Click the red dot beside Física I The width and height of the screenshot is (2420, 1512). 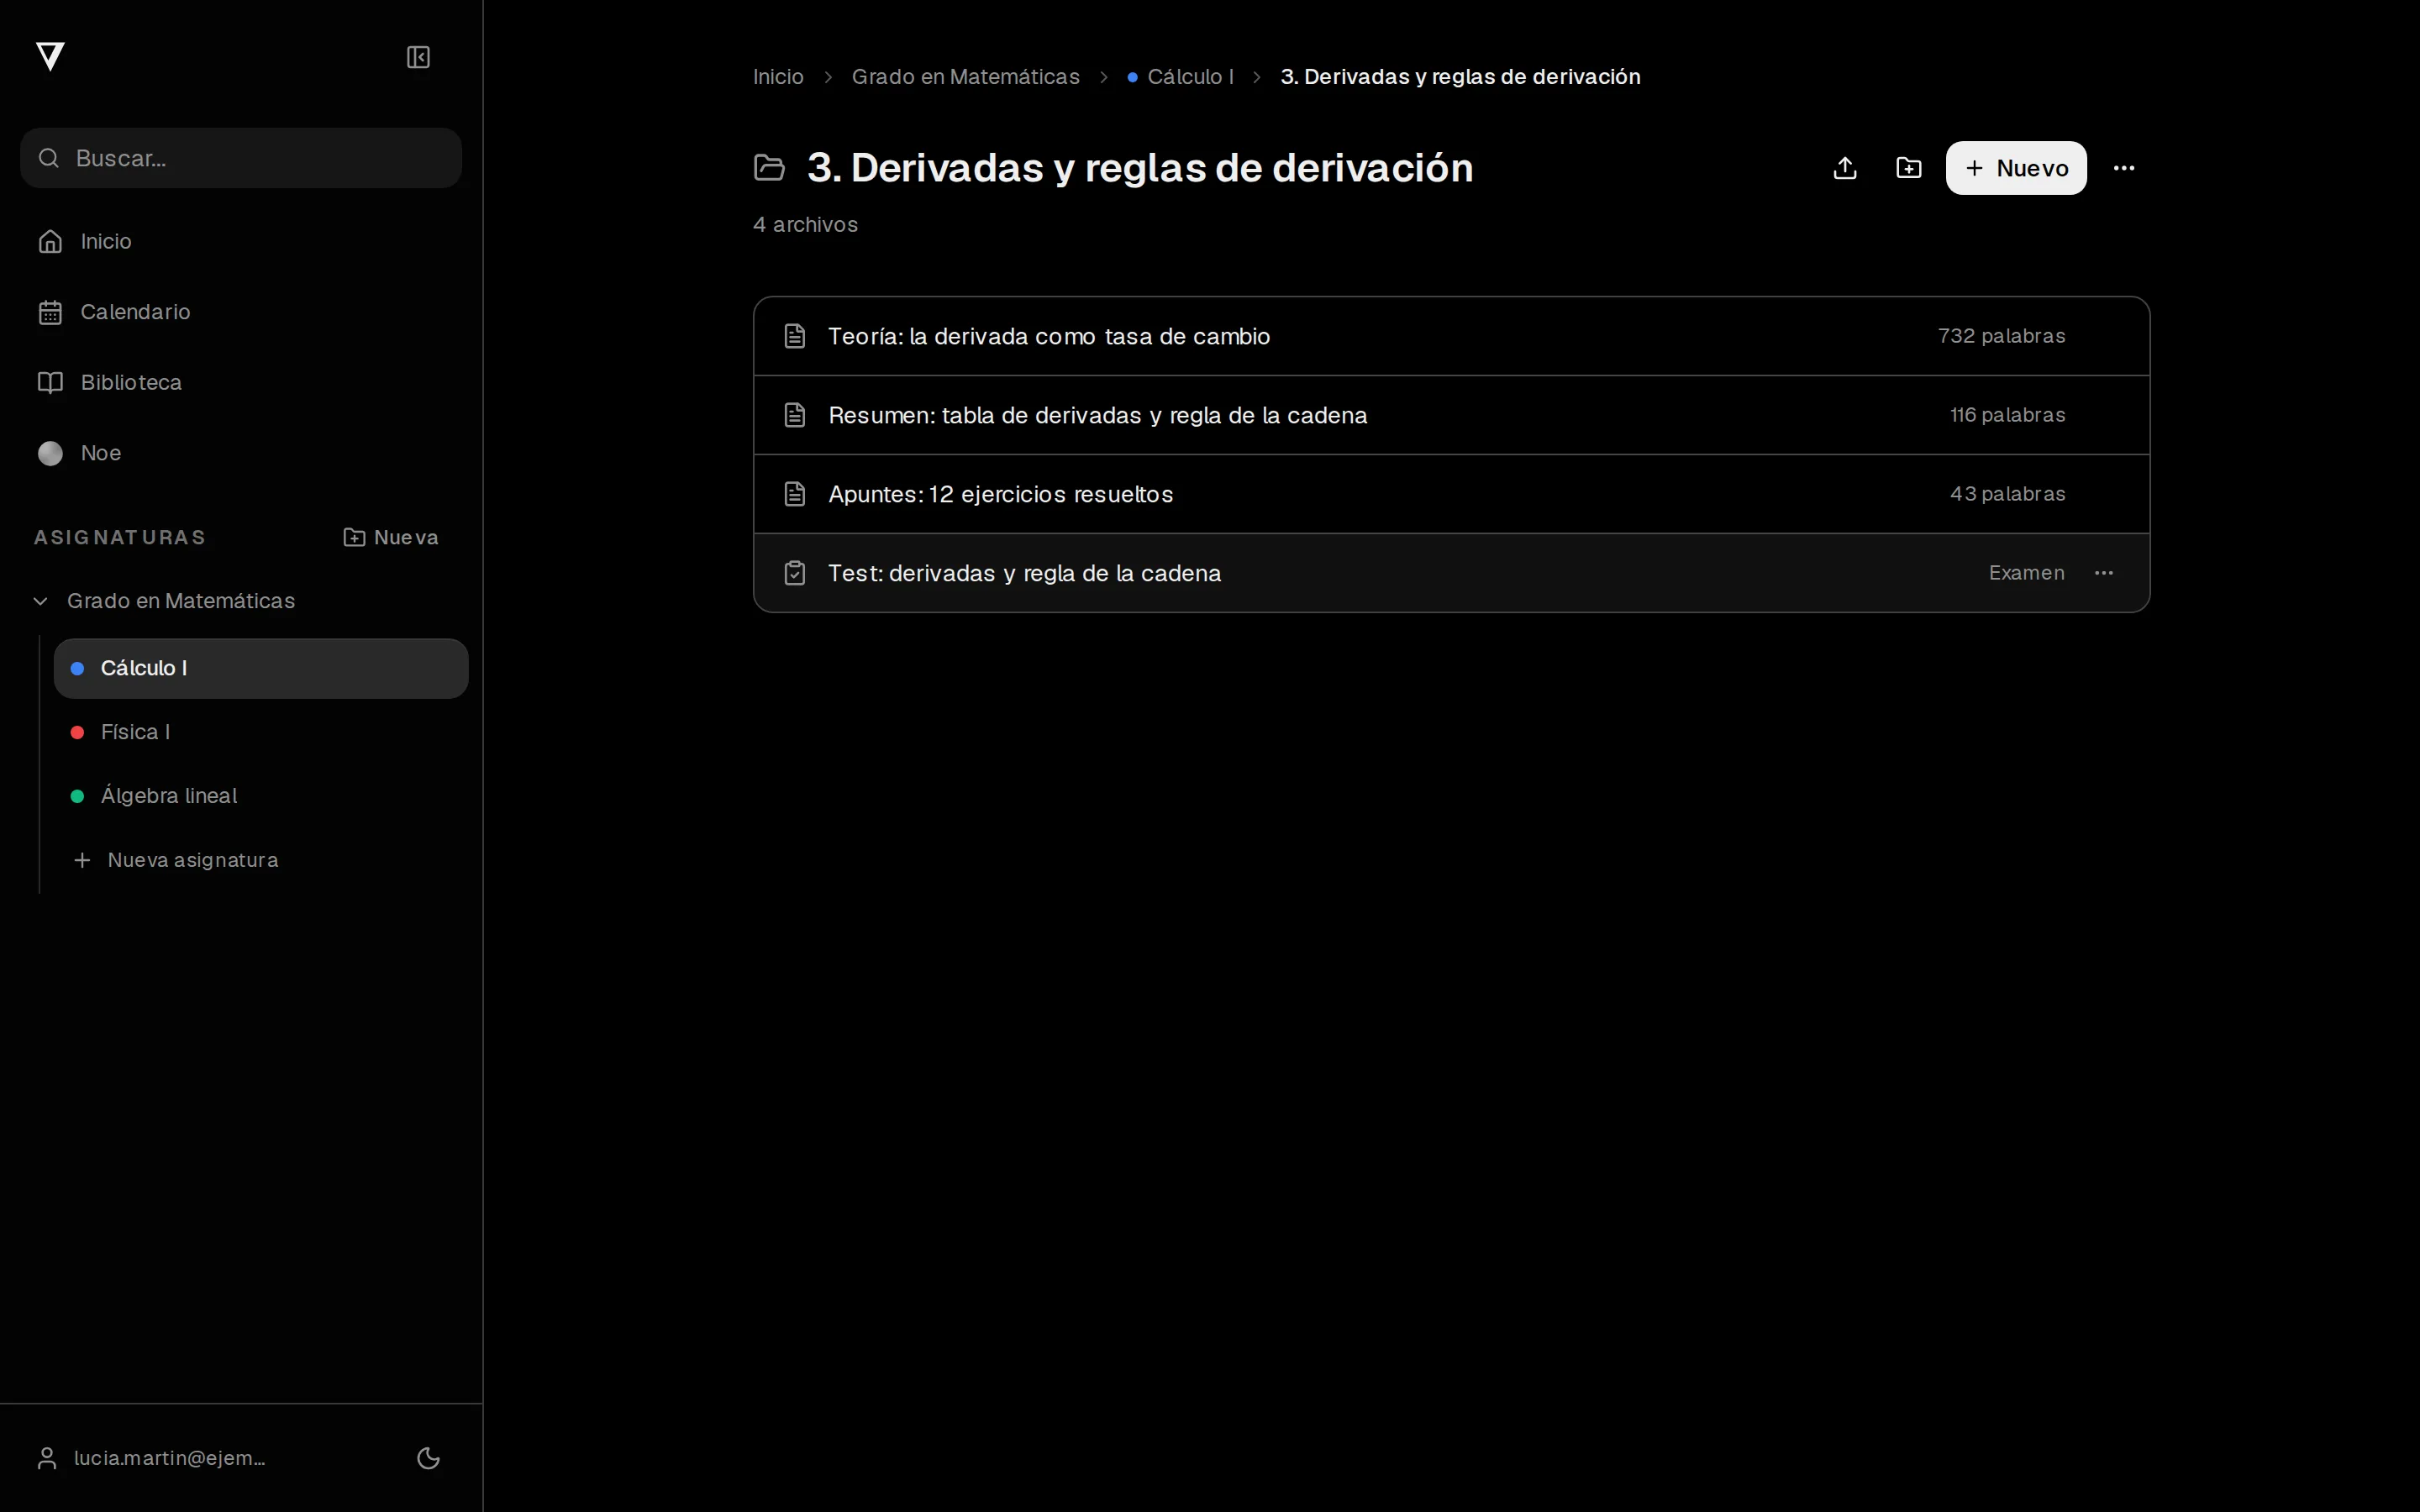[x=77, y=732]
